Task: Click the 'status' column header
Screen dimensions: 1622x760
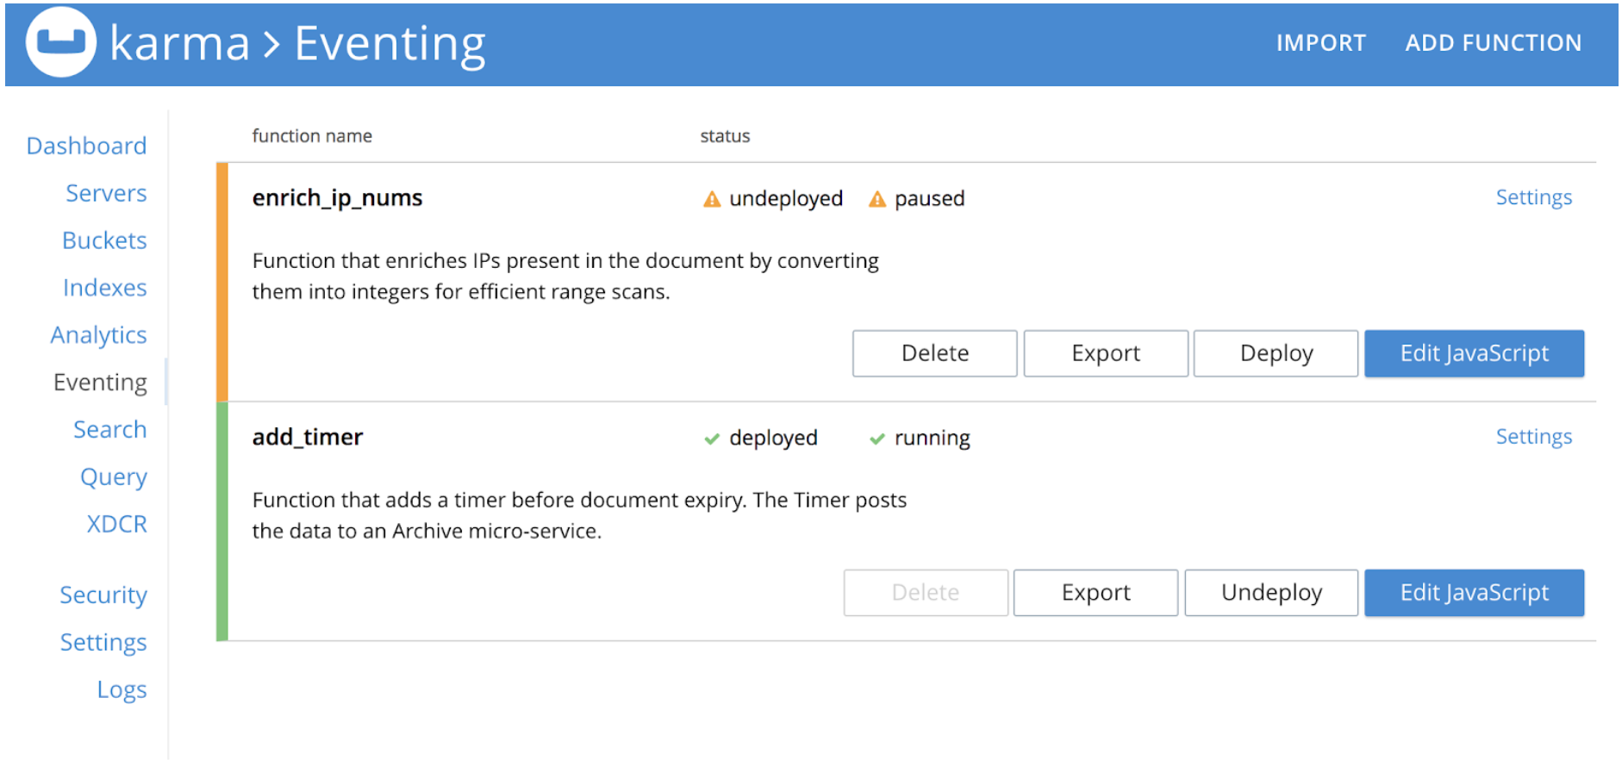Action: pyautogui.click(x=725, y=136)
